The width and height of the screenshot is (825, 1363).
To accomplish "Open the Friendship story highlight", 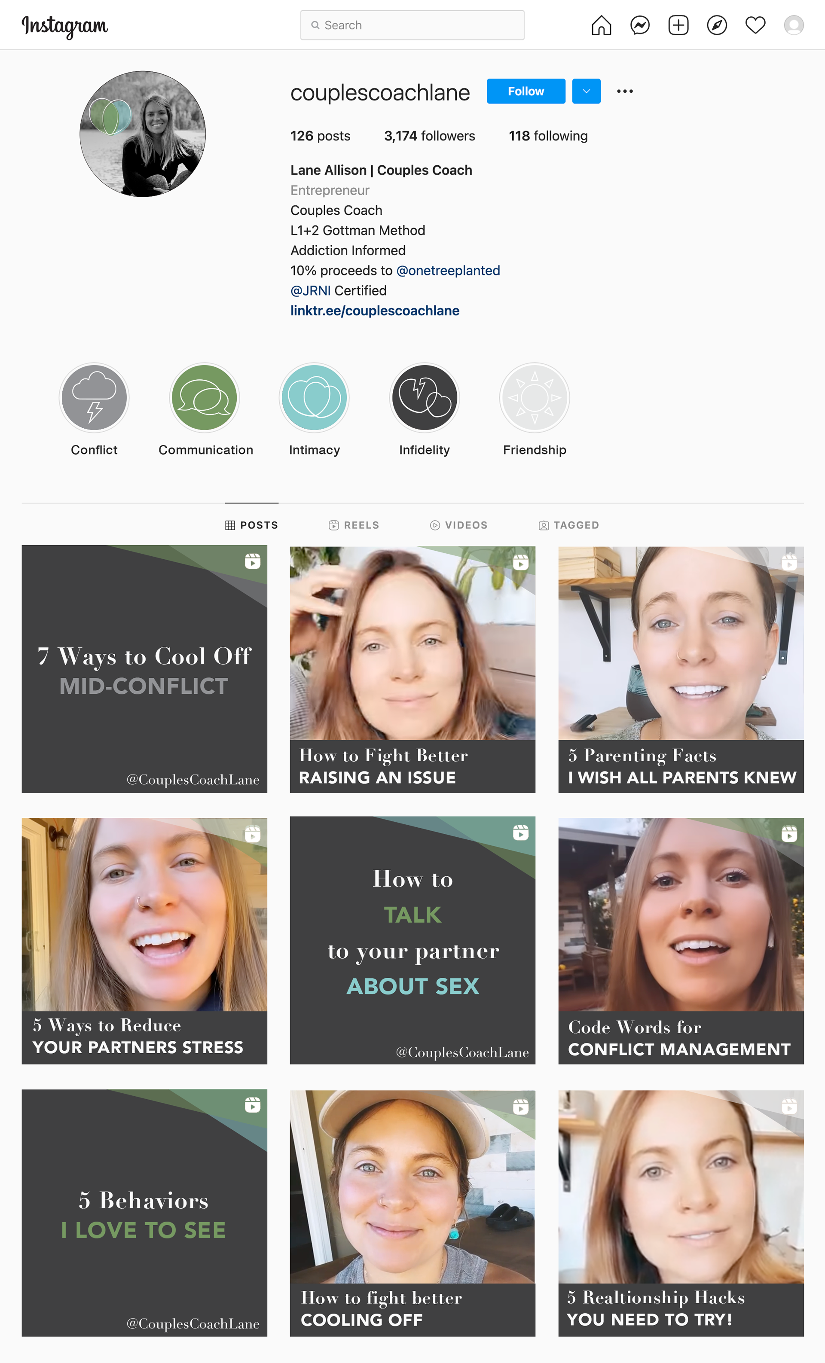I will pyautogui.click(x=535, y=398).
